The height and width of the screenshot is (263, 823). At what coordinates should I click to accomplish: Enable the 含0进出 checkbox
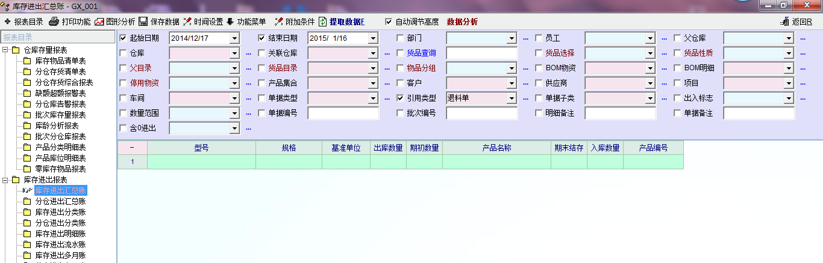pos(124,128)
